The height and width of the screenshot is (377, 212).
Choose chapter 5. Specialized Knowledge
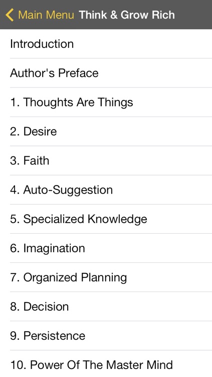tap(106, 219)
